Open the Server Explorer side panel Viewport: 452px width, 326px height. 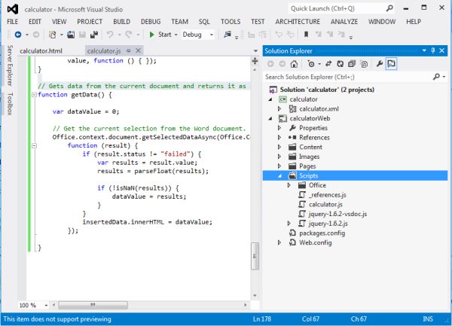pyautogui.click(x=10, y=65)
